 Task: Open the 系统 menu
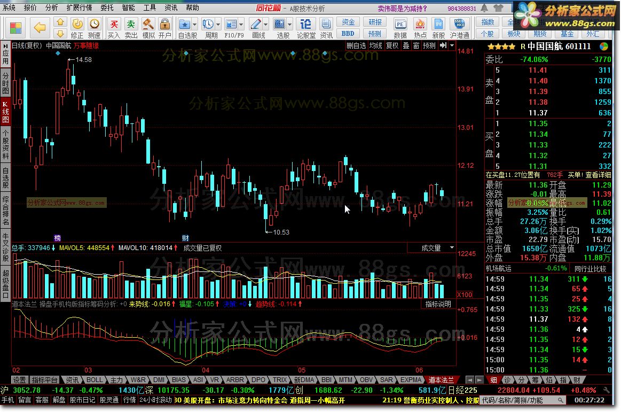(x=9, y=8)
